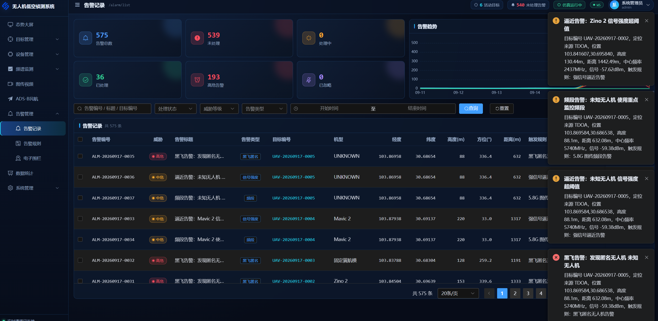Screen dimensions: 658x321
Task: Go to page 2 of alarm records
Action: (515, 293)
